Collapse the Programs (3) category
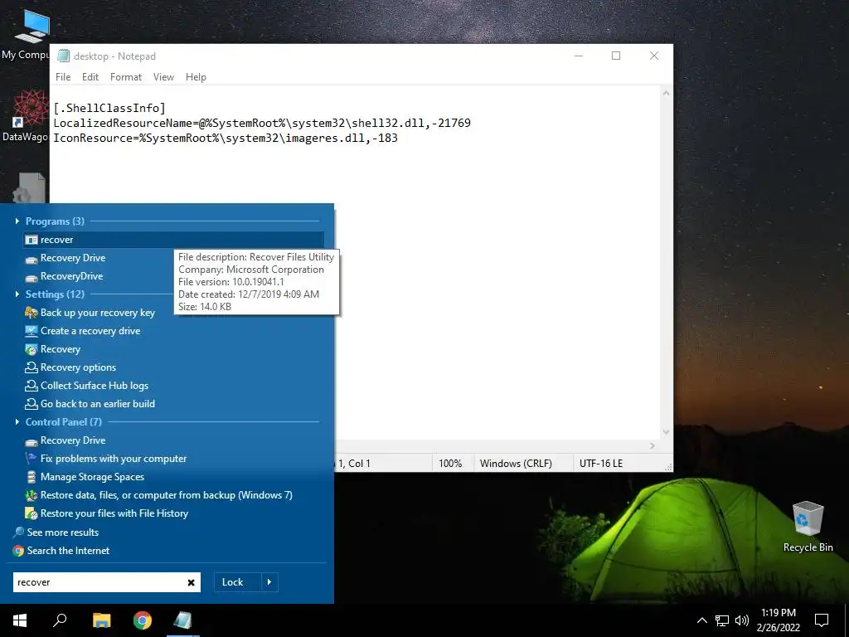Screen dimensions: 849x637 (17, 221)
